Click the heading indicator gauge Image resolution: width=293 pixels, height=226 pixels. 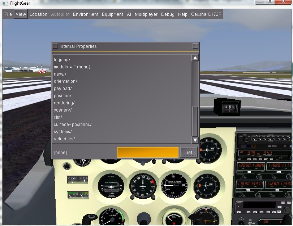143,186
